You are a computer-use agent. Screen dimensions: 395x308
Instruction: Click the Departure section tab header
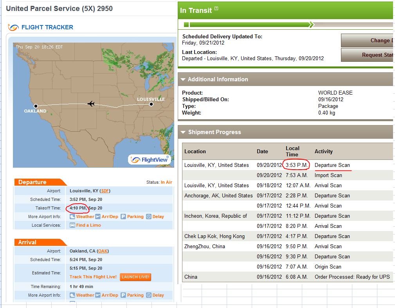[40, 182]
